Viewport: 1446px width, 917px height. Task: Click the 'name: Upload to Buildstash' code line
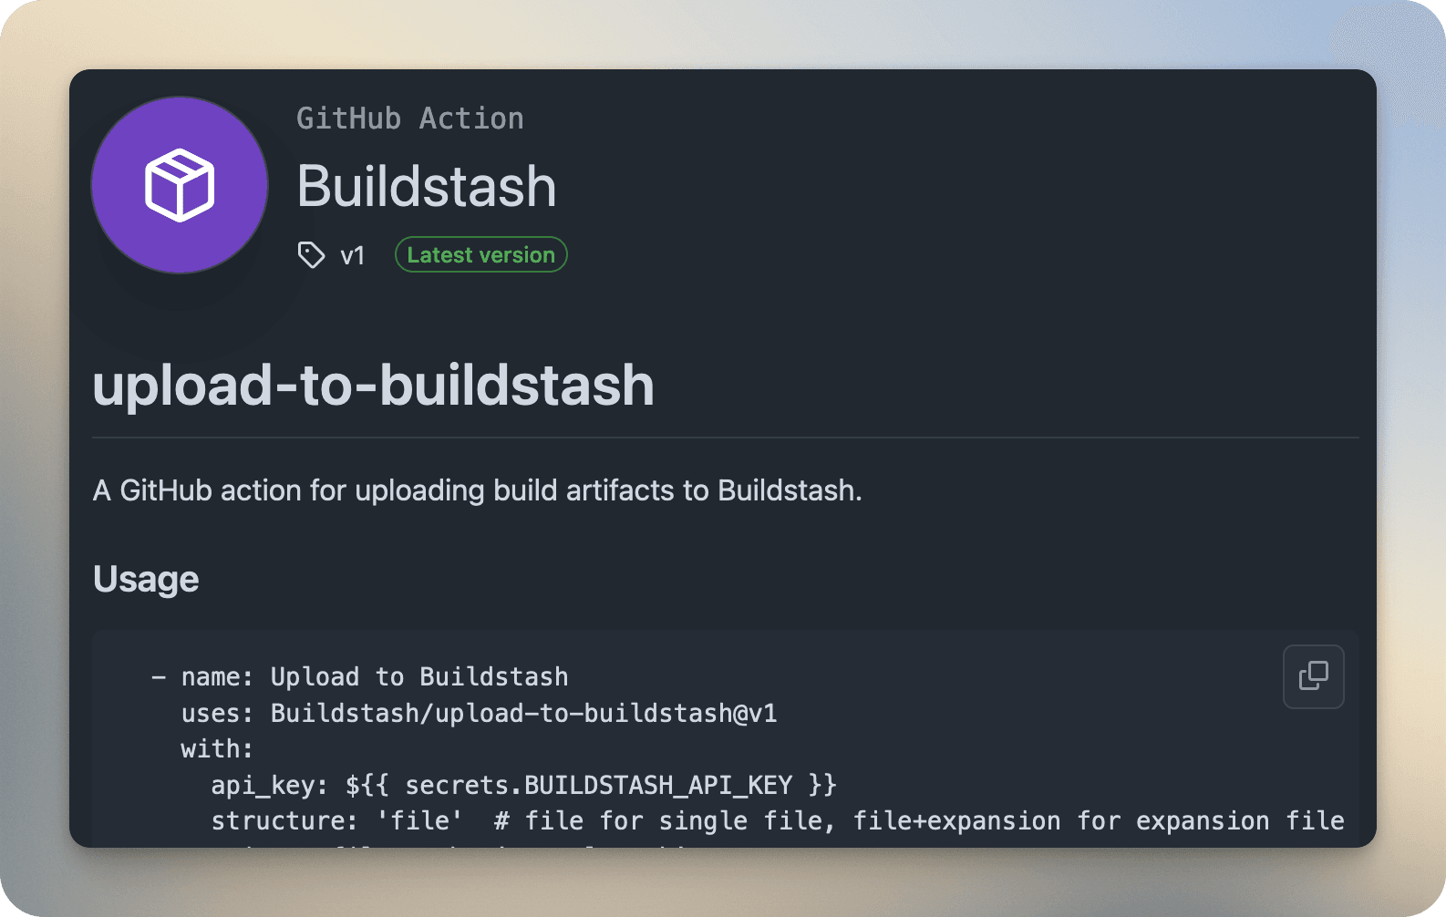360,676
